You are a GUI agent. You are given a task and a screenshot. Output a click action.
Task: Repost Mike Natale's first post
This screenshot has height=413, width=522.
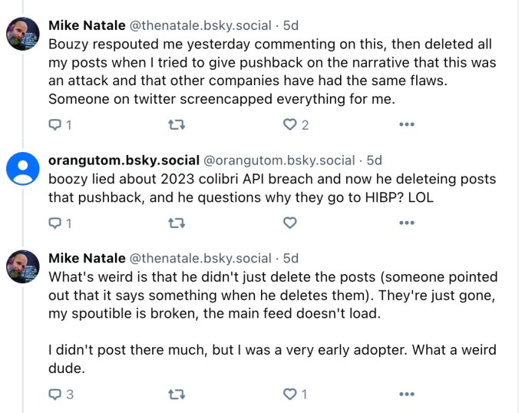(x=177, y=124)
